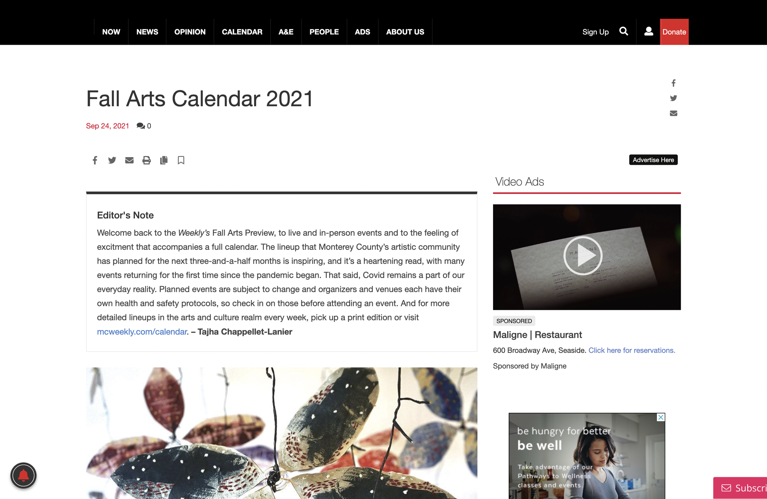This screenshot has height=499, width=767.
Task: Click the notification bell toggle
Action: 24,476
